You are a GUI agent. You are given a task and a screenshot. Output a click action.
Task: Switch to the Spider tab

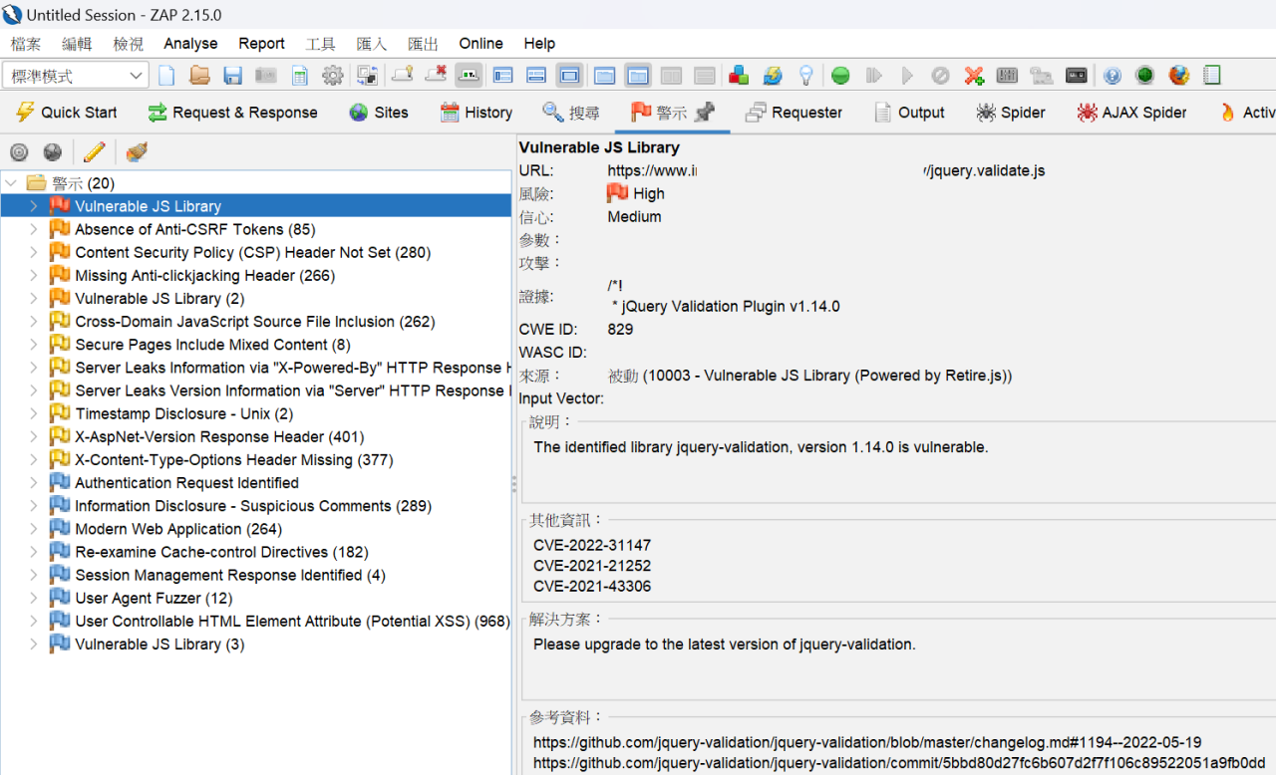tap(1011, 113)
